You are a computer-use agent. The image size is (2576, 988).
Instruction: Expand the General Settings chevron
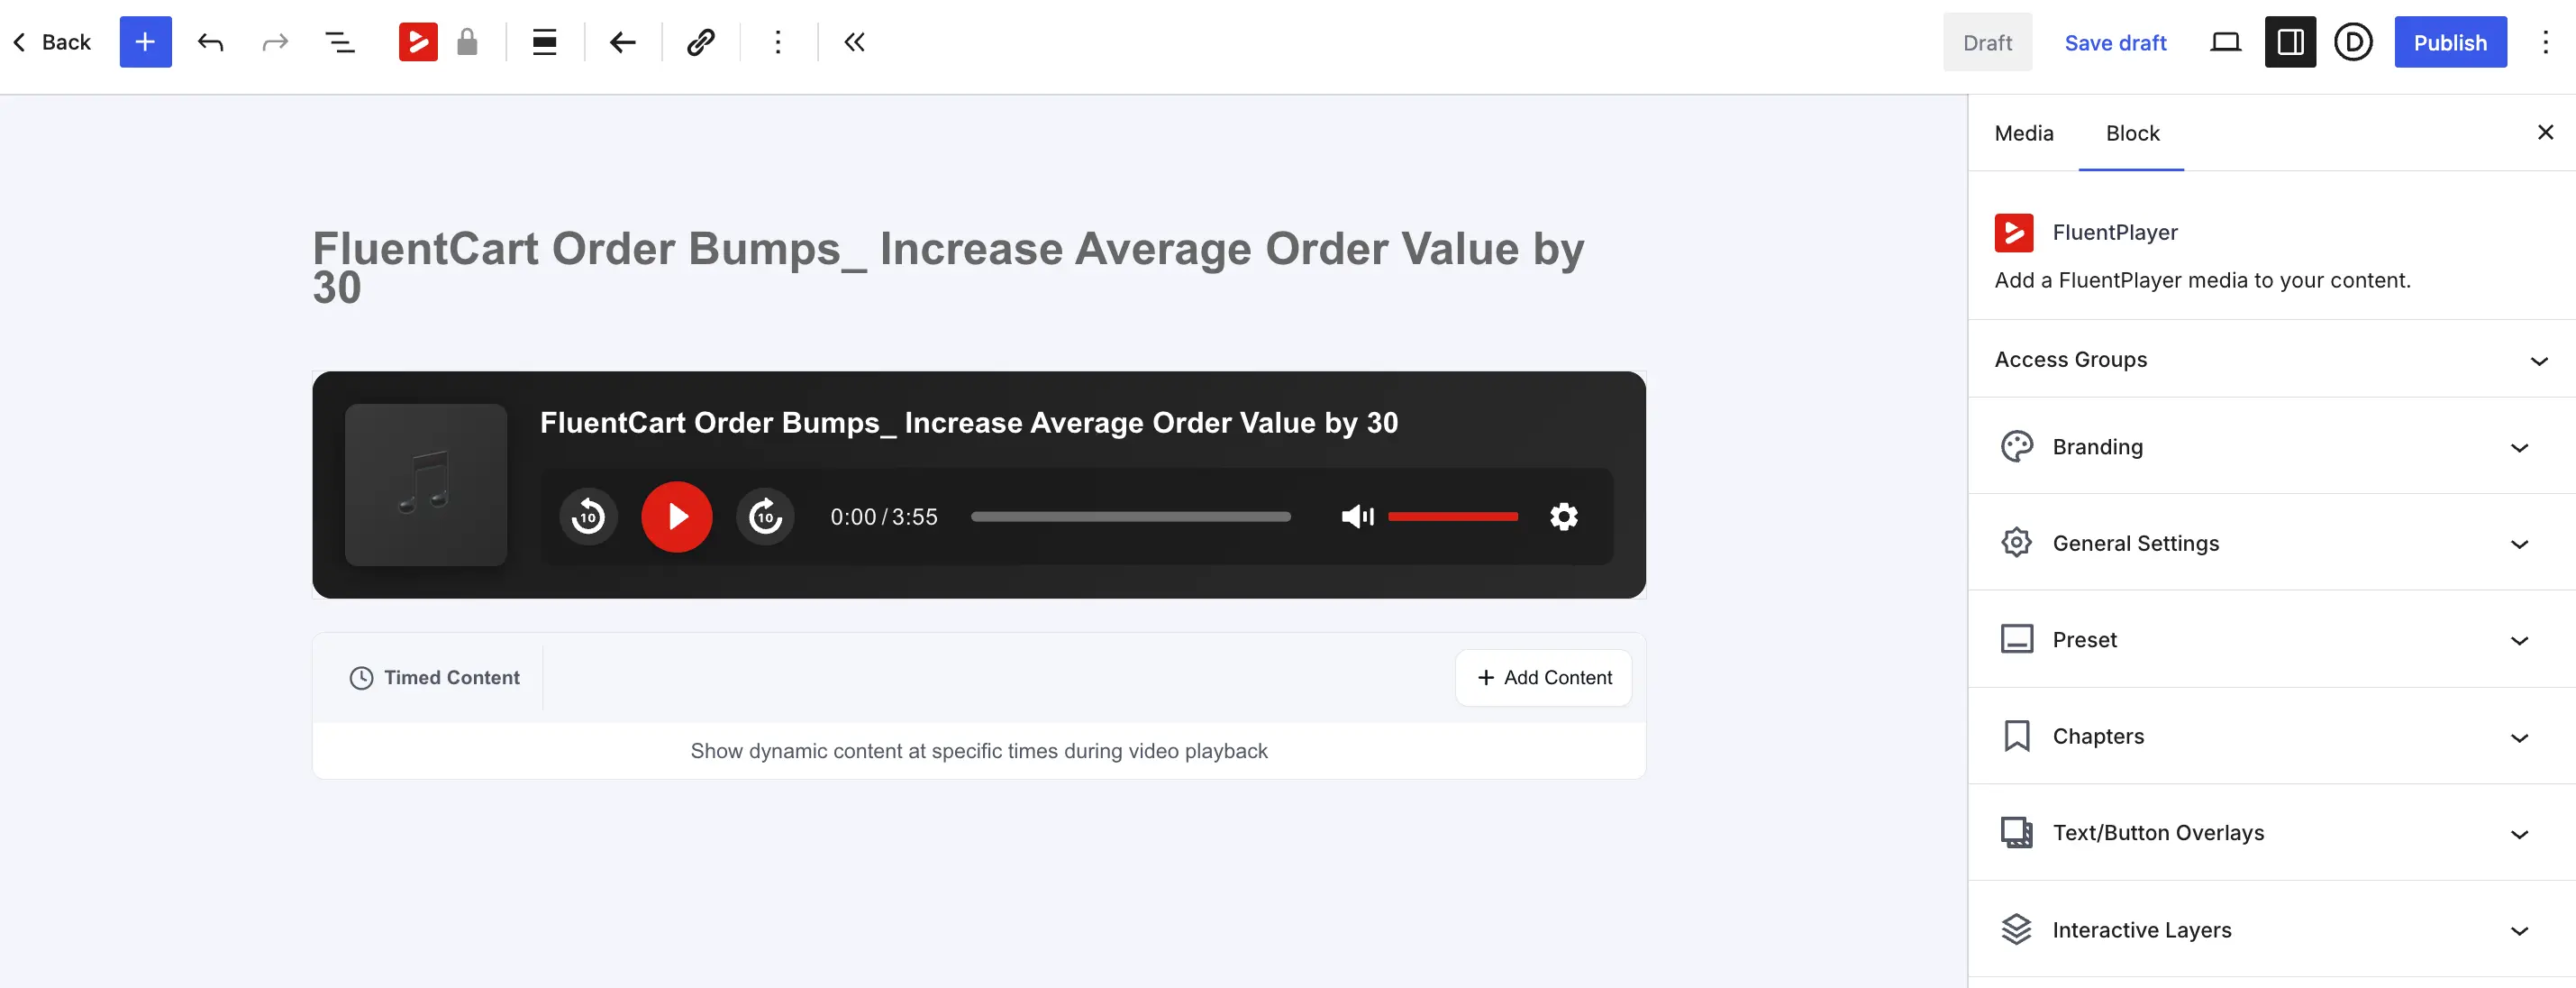point(2519,544)
